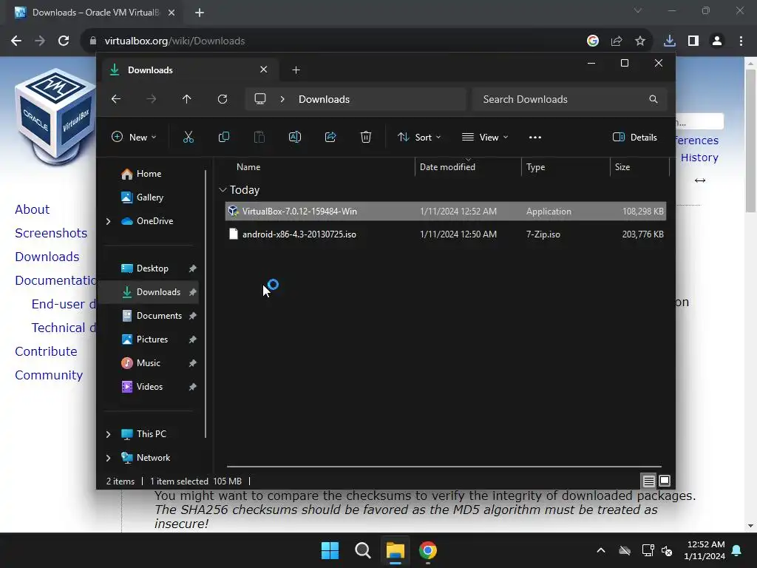This screenshot has height=568, width=757.
Task: Click the Paste clipboard icon in Explorer toolbar
Action: pyautogui.click(x=259, y=137)
